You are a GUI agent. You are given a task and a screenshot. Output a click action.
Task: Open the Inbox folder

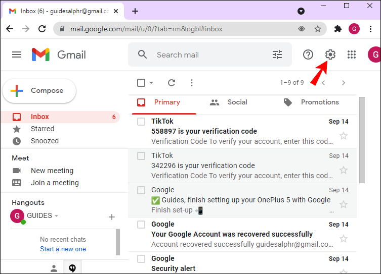60,117
